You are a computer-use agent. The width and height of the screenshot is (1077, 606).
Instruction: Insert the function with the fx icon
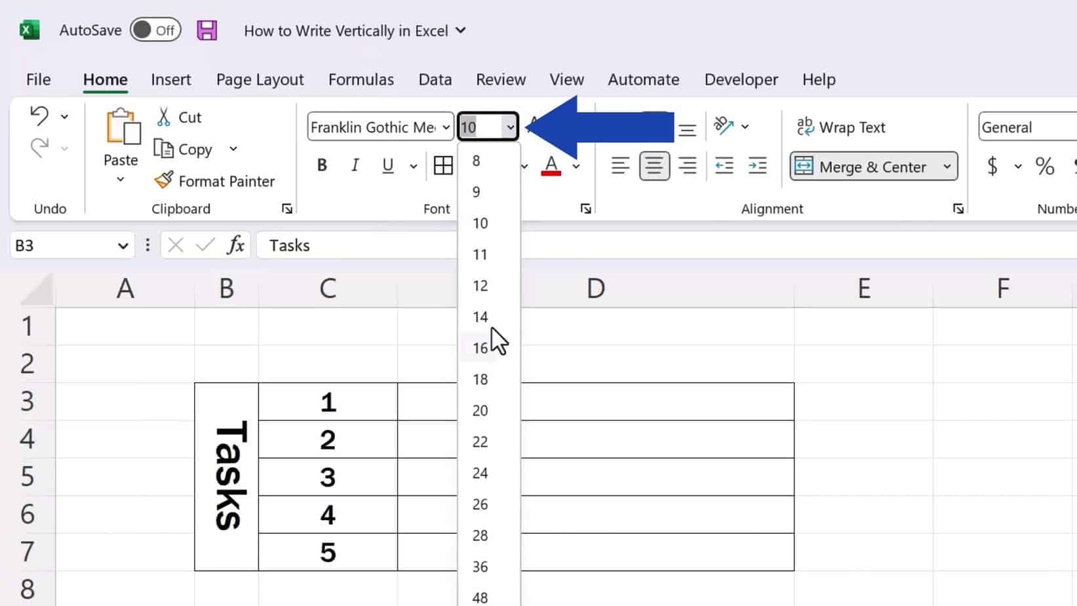point(236,245)
